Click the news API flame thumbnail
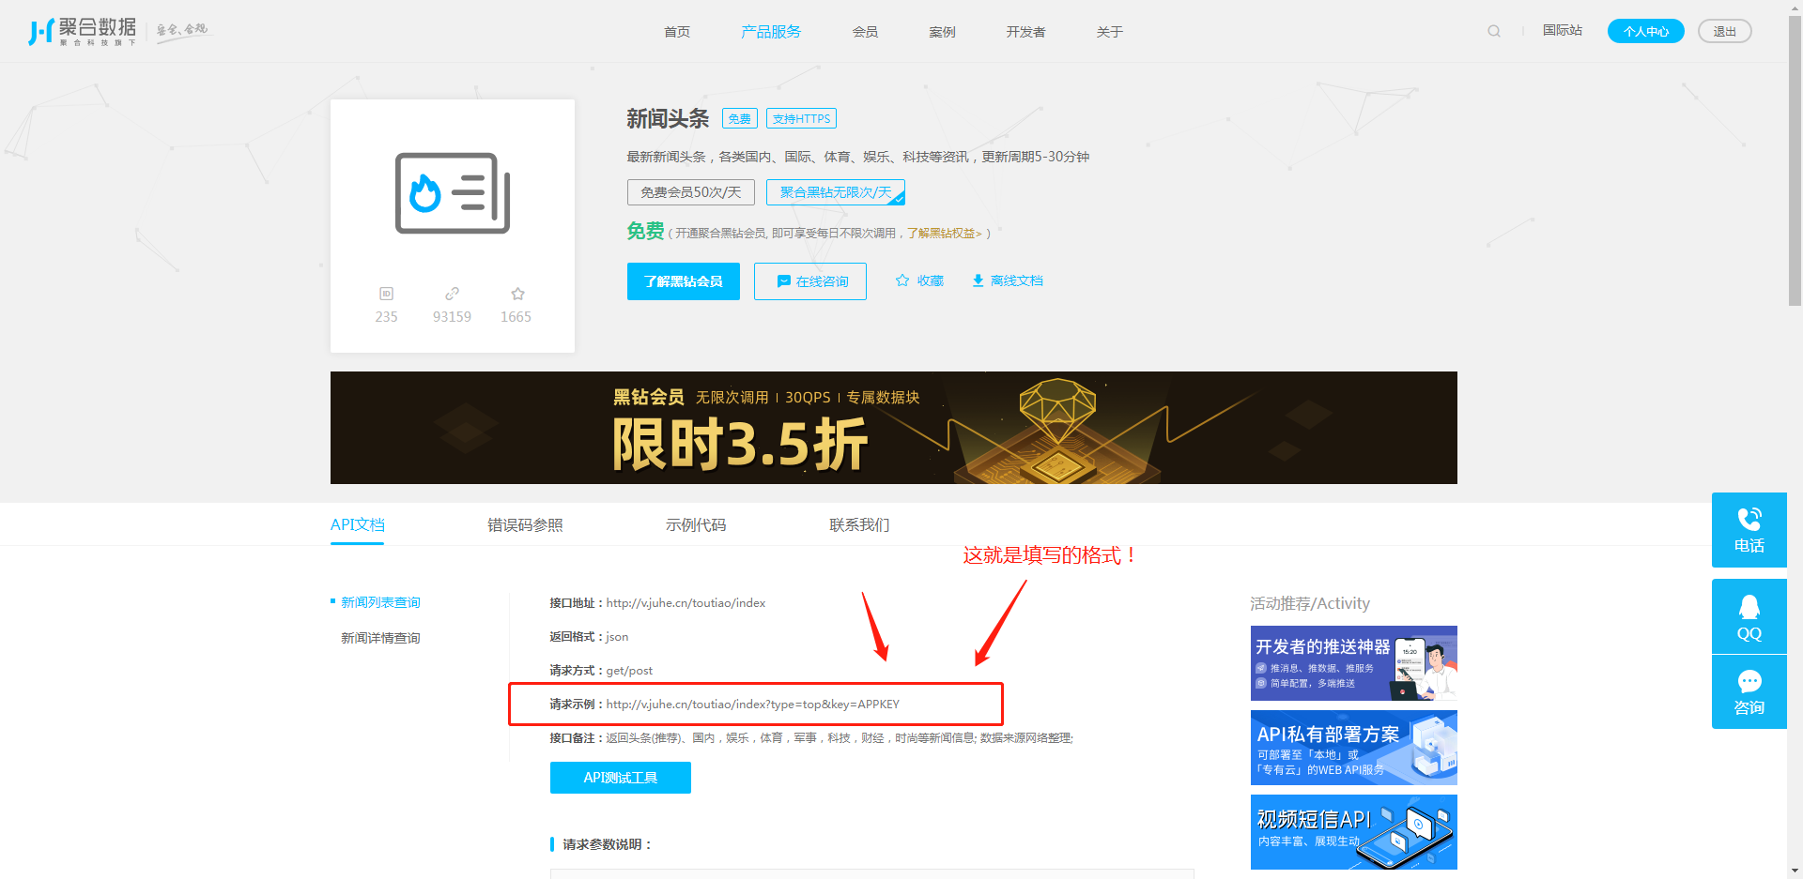1803x879 pixels. click(453, 193)
